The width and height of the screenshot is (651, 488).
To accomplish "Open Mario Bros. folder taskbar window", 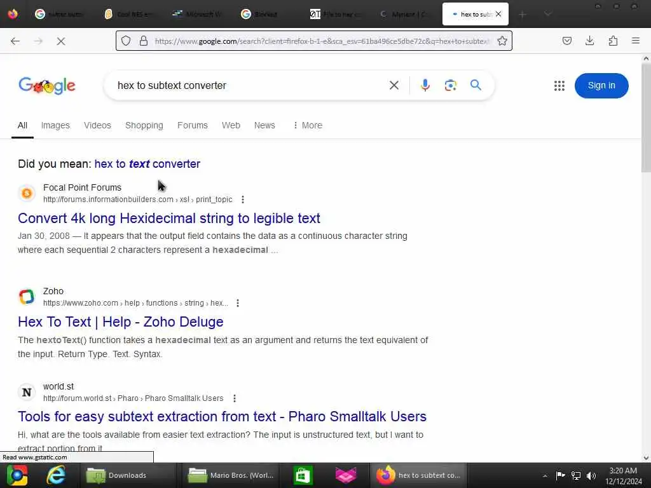I will point(231,475).
